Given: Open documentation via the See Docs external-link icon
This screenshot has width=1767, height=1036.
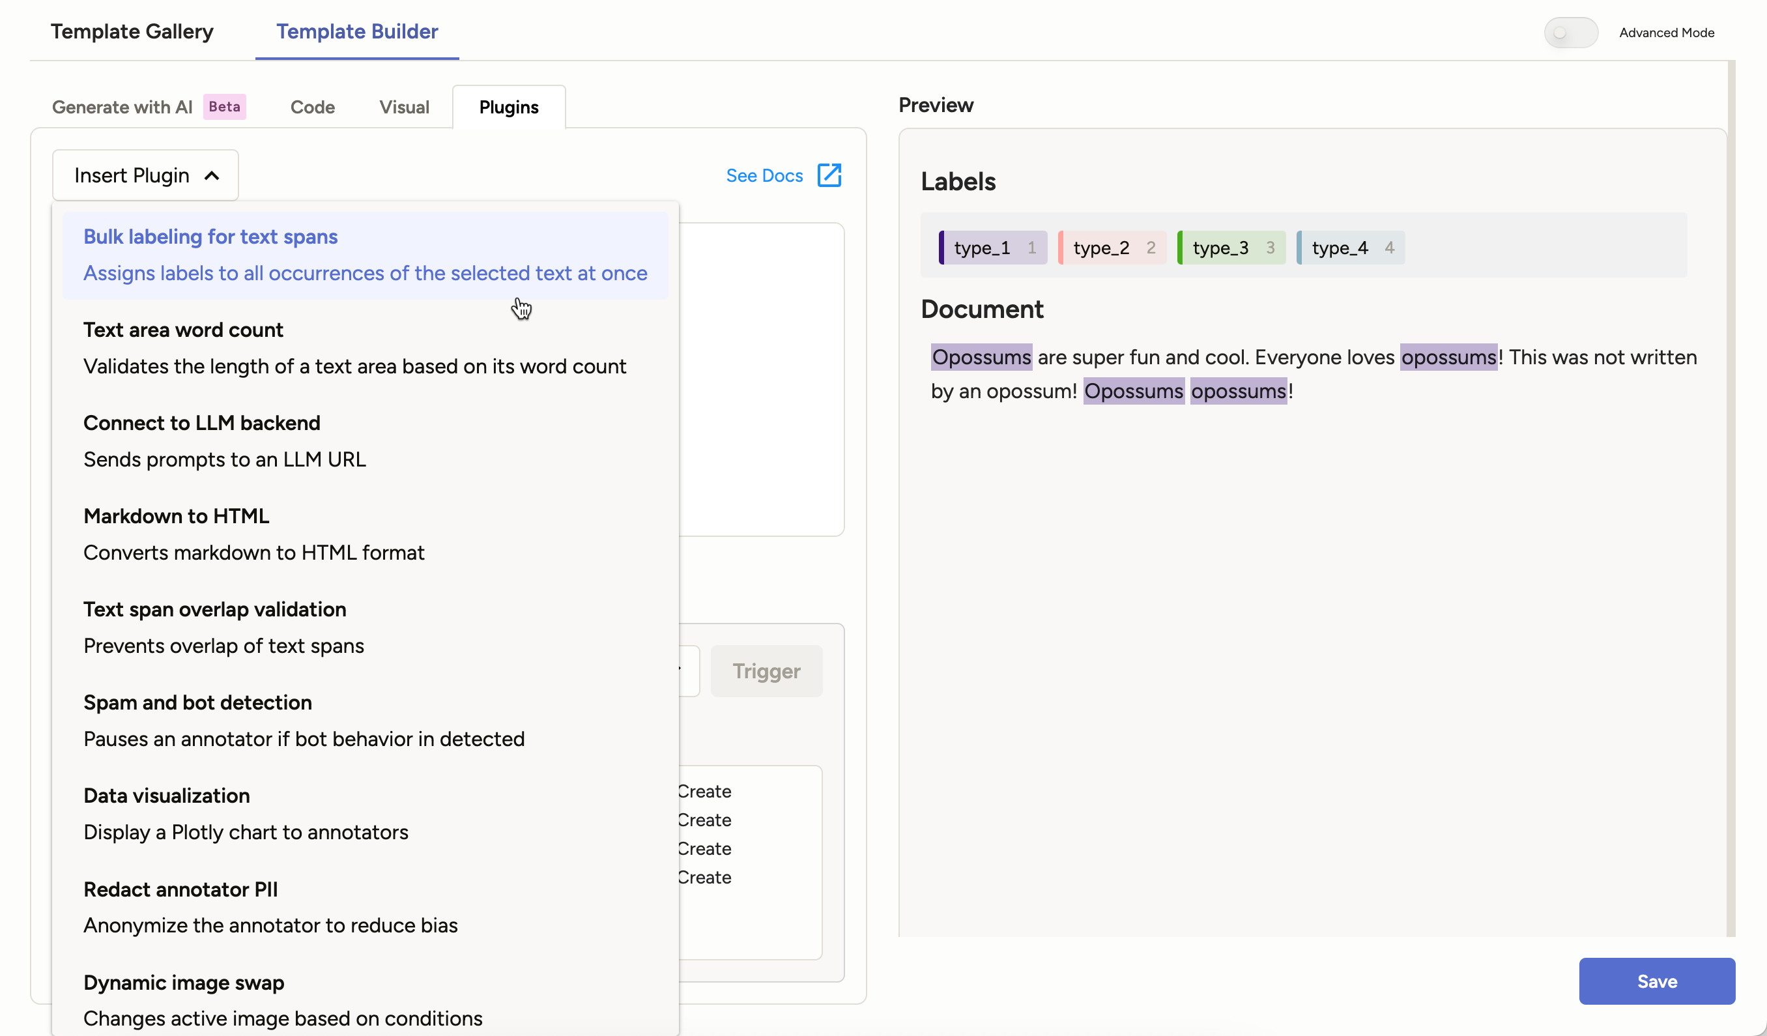Looking at the screenshot, I should click(x=829, y=175).
